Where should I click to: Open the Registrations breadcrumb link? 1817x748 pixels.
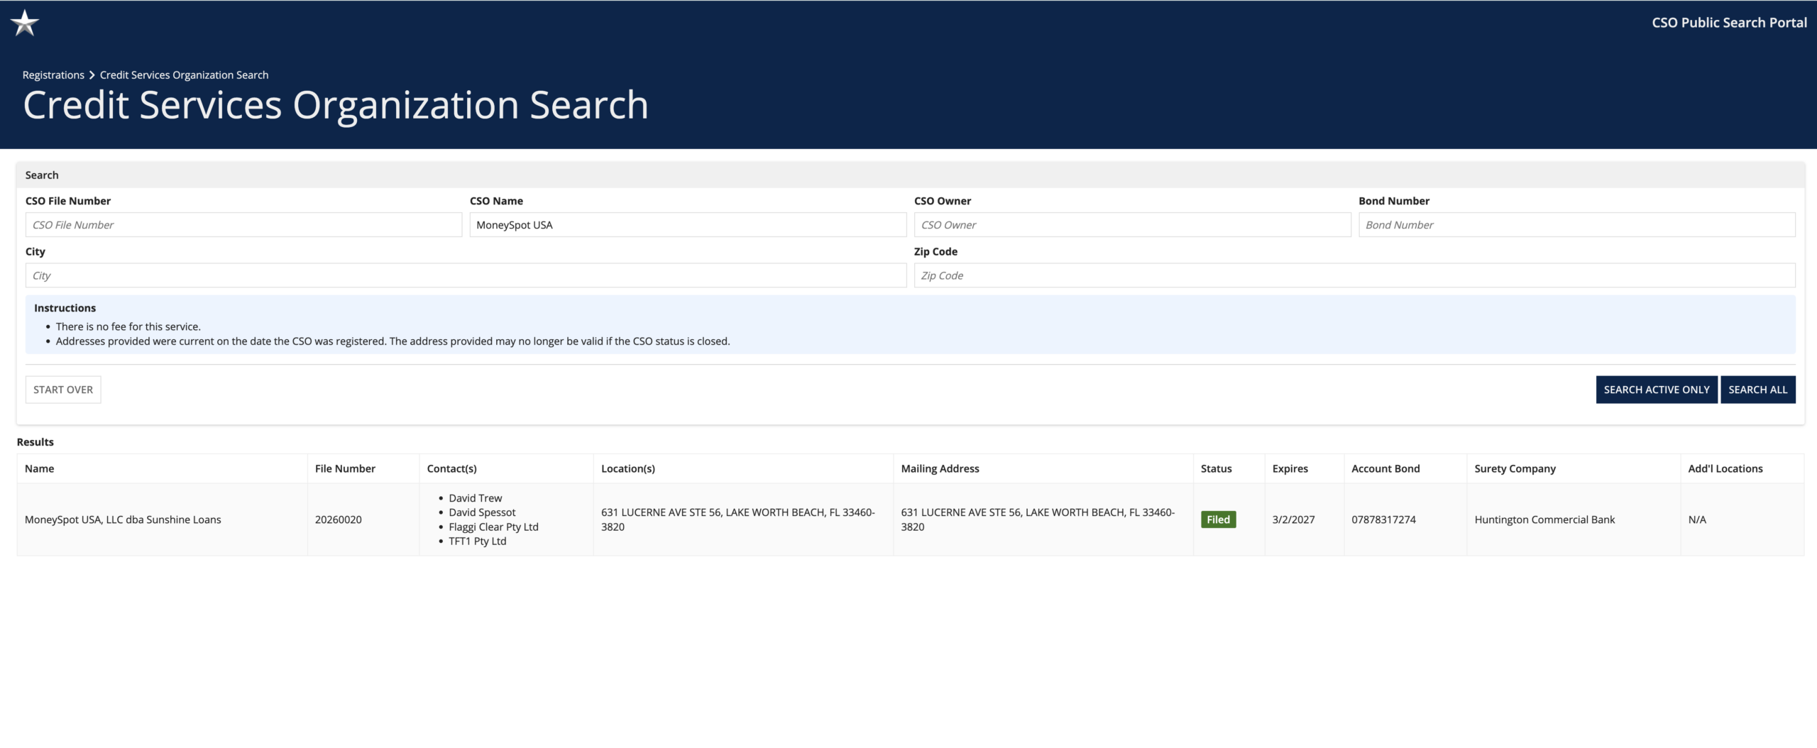[53, 75]
